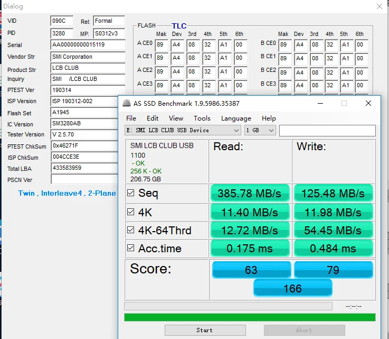The width and height of the screenshot is (389, 339).
Task: Click the write access time 0.484 ms
Action: [333, 248]
